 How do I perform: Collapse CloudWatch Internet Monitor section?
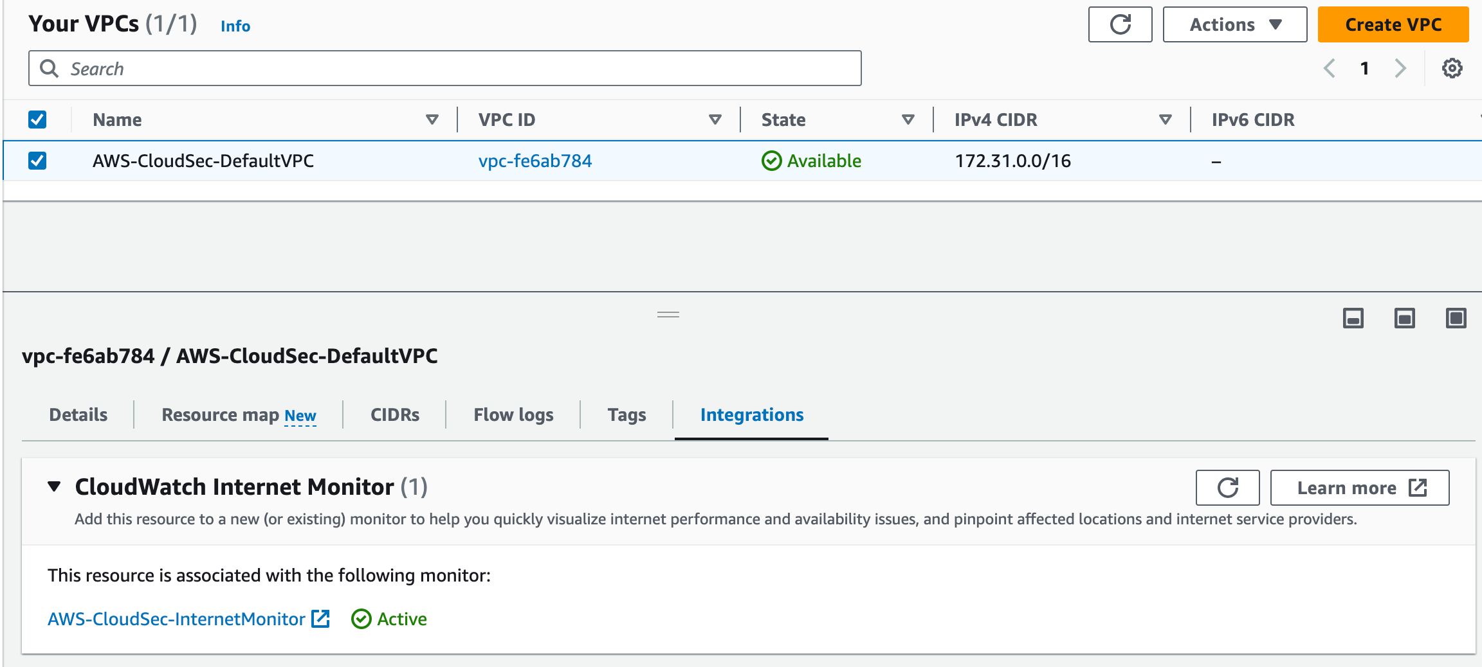(x=55, y=486)
